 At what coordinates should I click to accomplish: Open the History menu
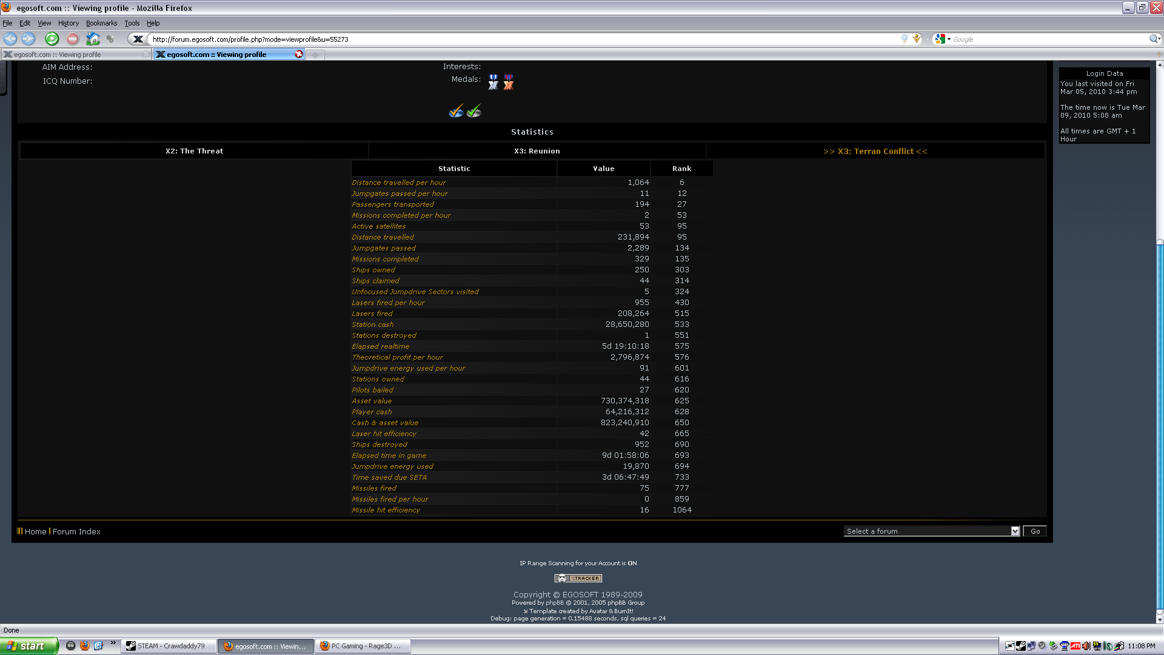click(69, 23)
